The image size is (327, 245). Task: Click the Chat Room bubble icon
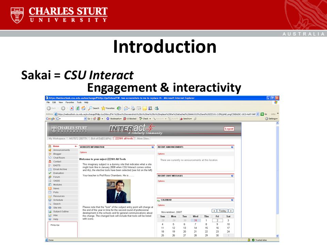point(50,158)
